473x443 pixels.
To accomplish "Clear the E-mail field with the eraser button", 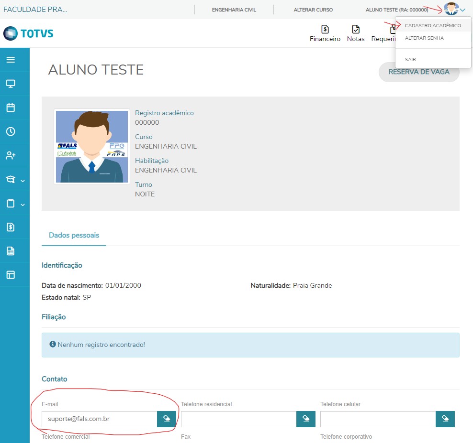I will [167, 419].
